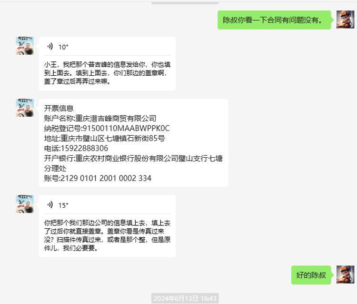Click the 开票信息 heading text
The width and height of the screenshot is (357, 304).
click(59, 108)
